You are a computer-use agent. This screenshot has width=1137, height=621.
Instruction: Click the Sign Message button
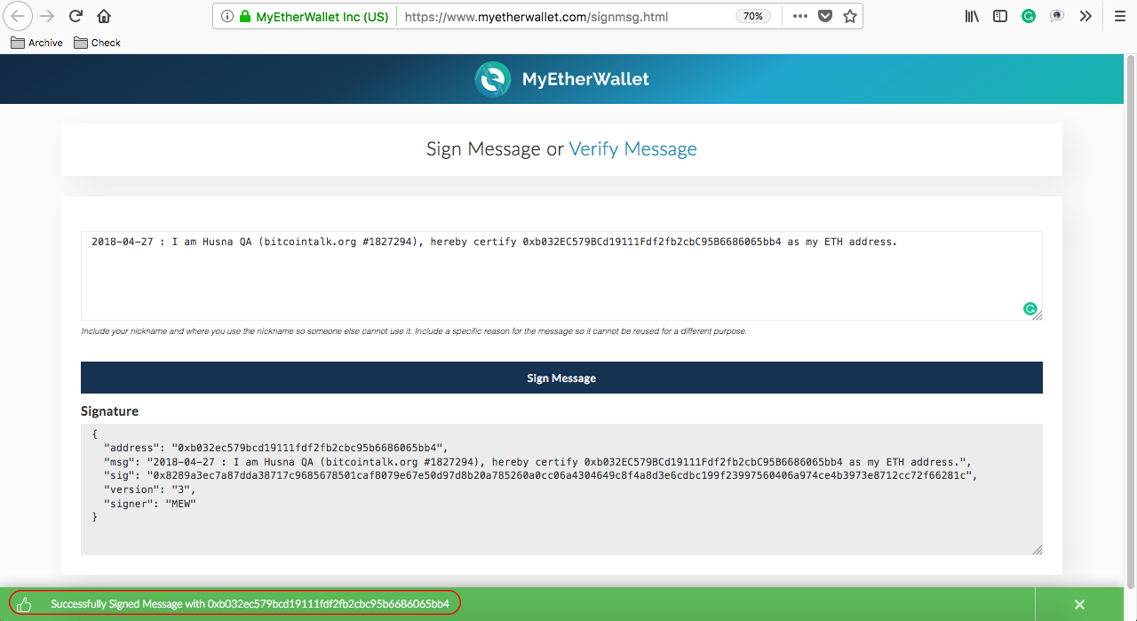pyautogui.click(x=561, y=378)
